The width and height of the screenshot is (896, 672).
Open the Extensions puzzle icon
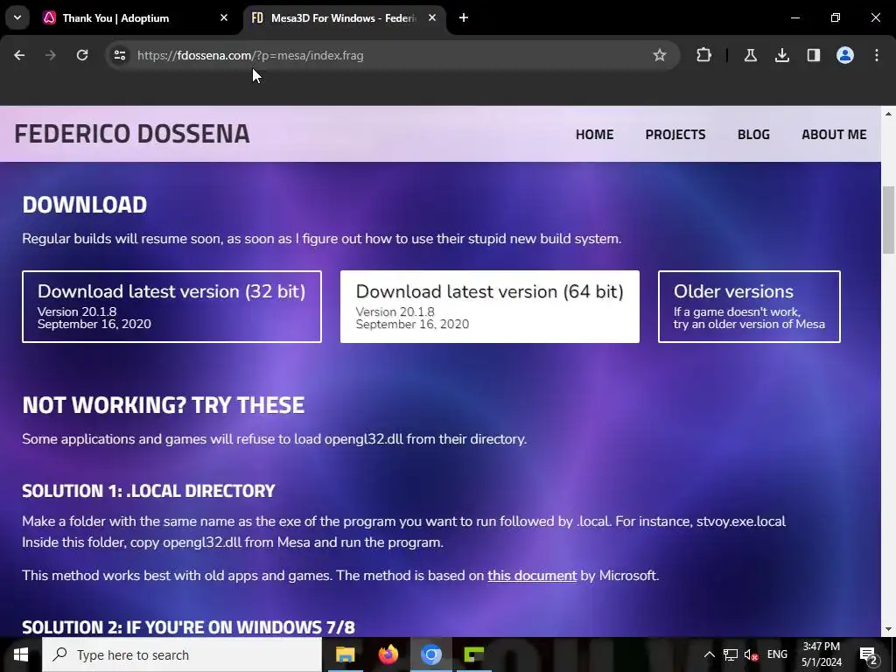click(704, 55)
